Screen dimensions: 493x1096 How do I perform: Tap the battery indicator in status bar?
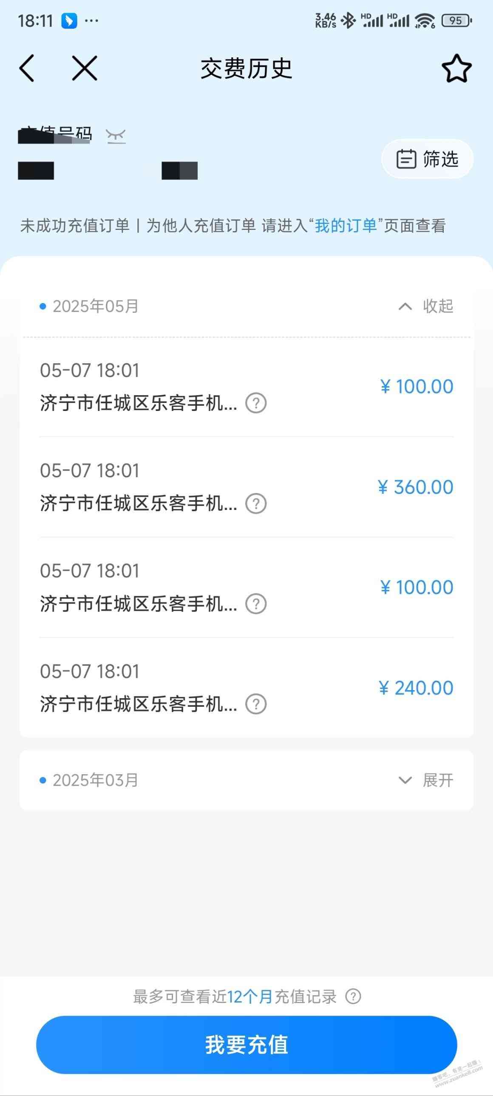coord(457,20)
